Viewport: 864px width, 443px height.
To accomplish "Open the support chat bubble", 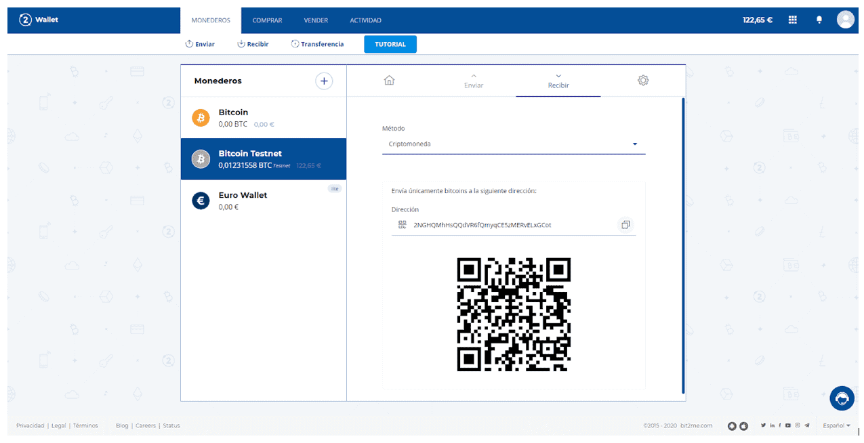I will [x=842, y=398].
